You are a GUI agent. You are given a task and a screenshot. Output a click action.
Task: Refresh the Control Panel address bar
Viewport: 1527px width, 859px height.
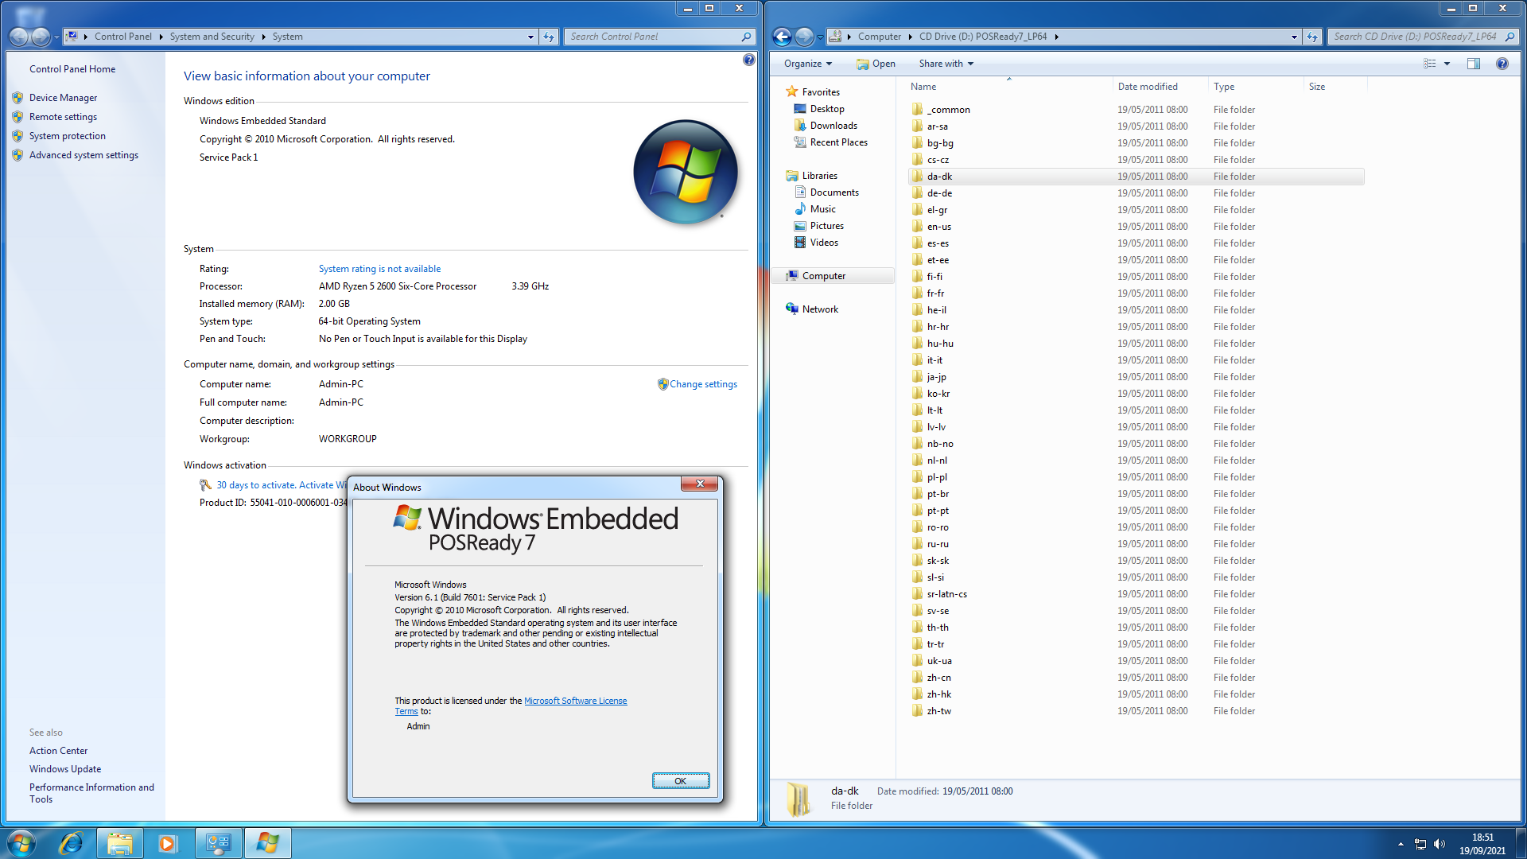coord(549,37)
